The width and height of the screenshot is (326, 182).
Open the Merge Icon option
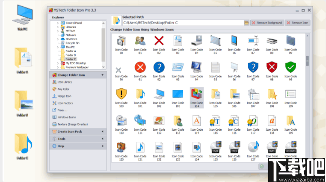point(64,96)
